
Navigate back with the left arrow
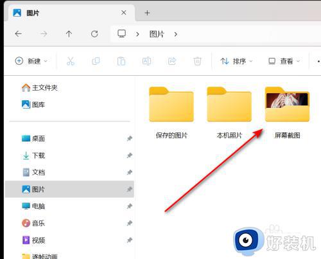pyautogui.click(x=19, y=34)
